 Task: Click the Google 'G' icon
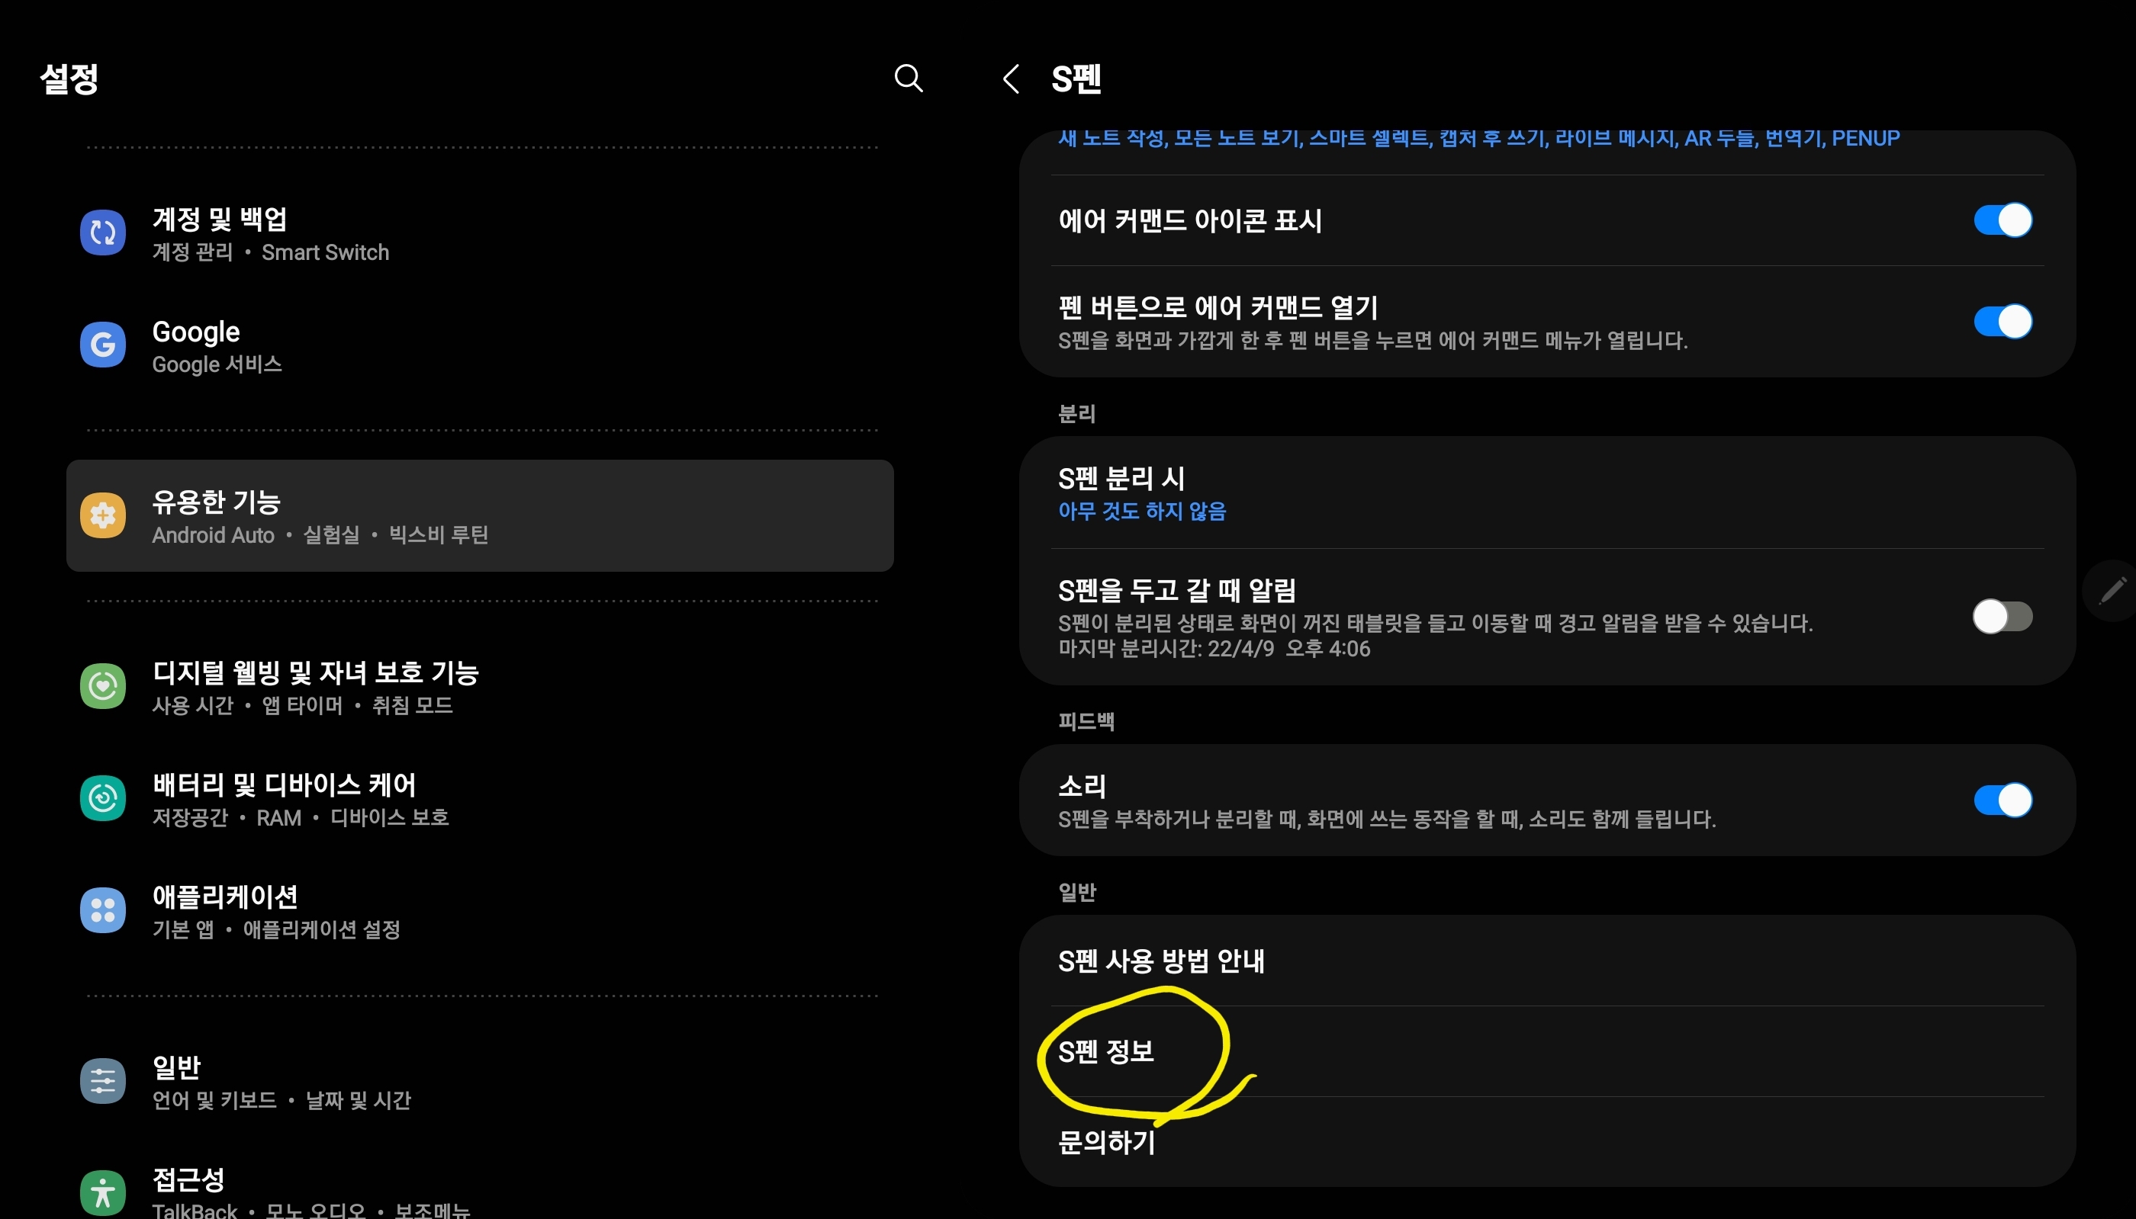(102, 344)
